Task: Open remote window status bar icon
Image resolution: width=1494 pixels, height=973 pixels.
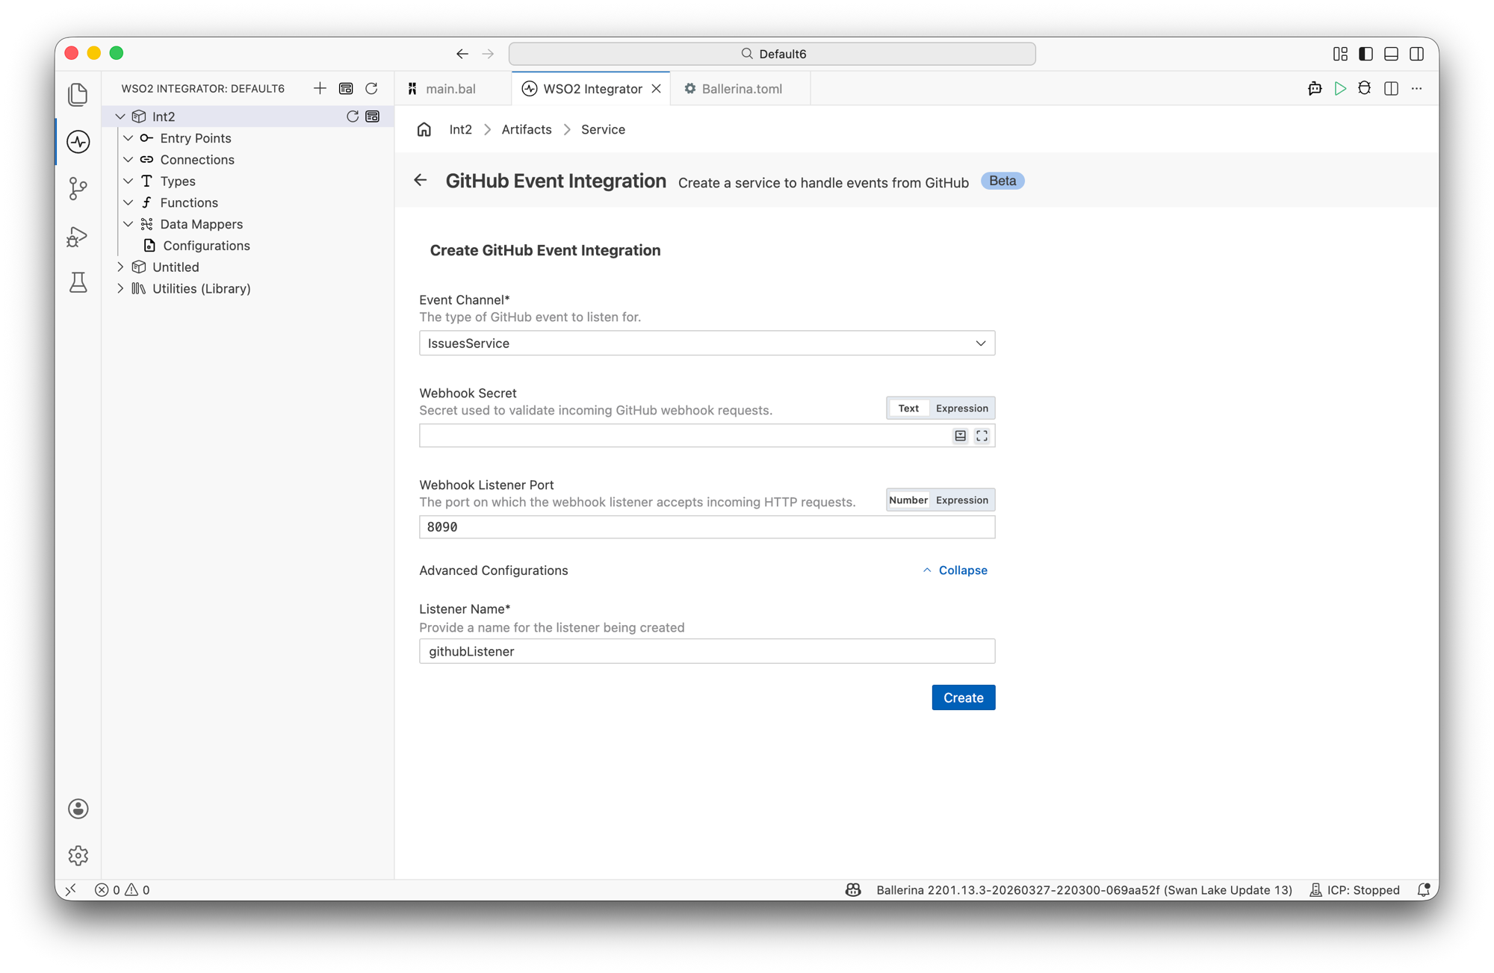Action: pyautogui.click(x=71, y=890)
